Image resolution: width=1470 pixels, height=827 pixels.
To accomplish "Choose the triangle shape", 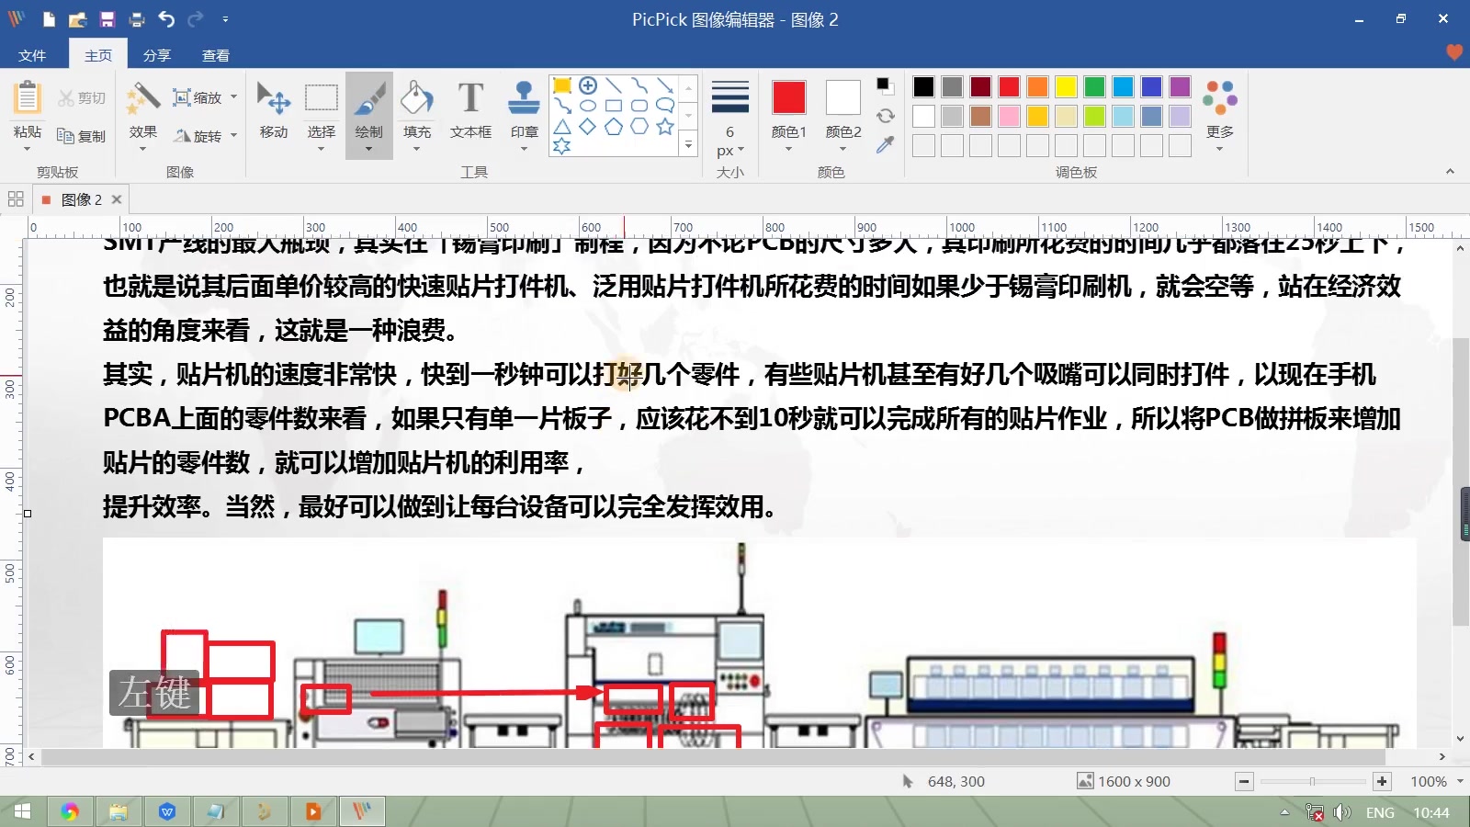I will click(562, 126).
